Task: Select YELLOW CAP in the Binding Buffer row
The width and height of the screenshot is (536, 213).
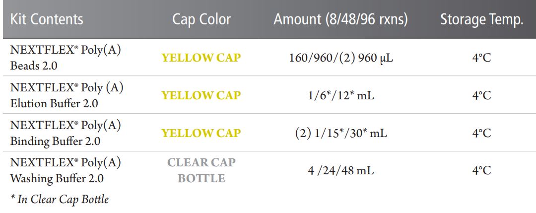Action: [x=201, y=133]
